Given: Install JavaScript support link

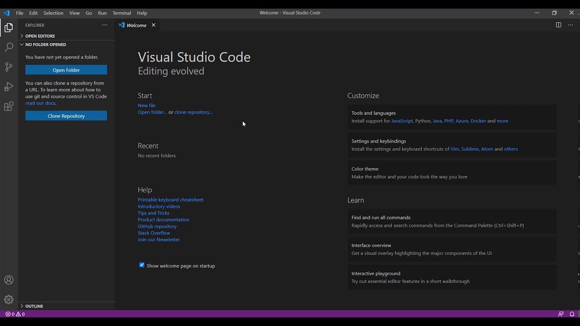Looking at the screenshot, I should click(402, 121).
